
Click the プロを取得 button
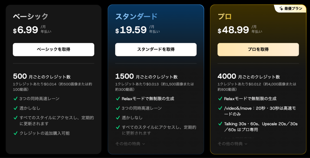pos(258,49)
